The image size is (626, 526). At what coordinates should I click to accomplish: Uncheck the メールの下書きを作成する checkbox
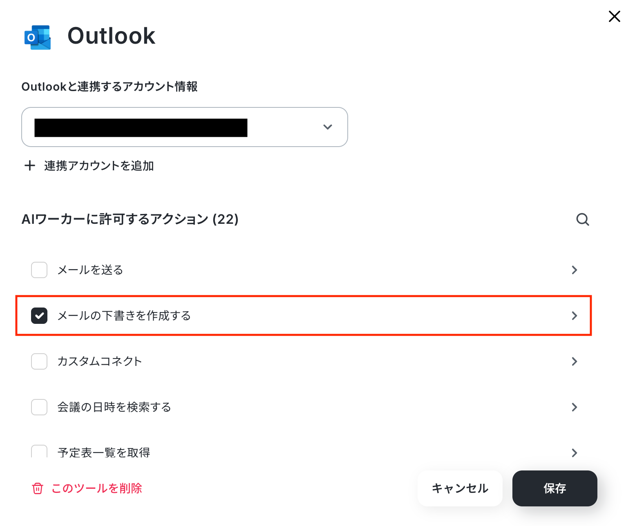[x=39, y=316]
